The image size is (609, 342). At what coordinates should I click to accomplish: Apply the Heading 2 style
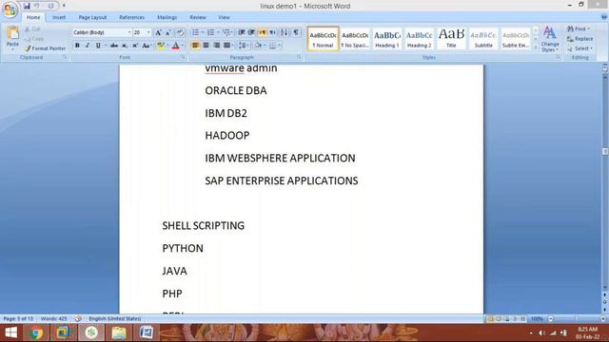(x=419, y=39)
